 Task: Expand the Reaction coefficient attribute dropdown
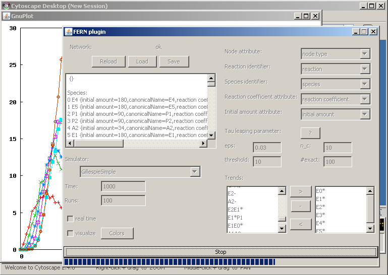point(336,99)
